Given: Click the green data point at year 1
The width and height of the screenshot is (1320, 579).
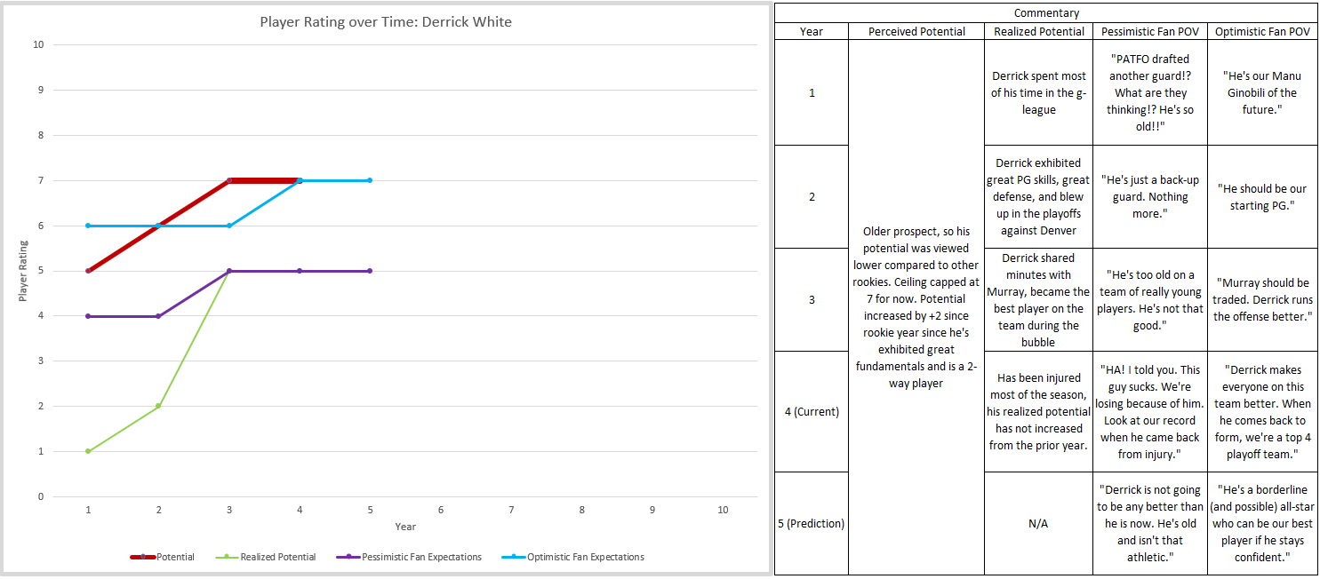Looking at the screenshot, I should [x=88, y=451].
